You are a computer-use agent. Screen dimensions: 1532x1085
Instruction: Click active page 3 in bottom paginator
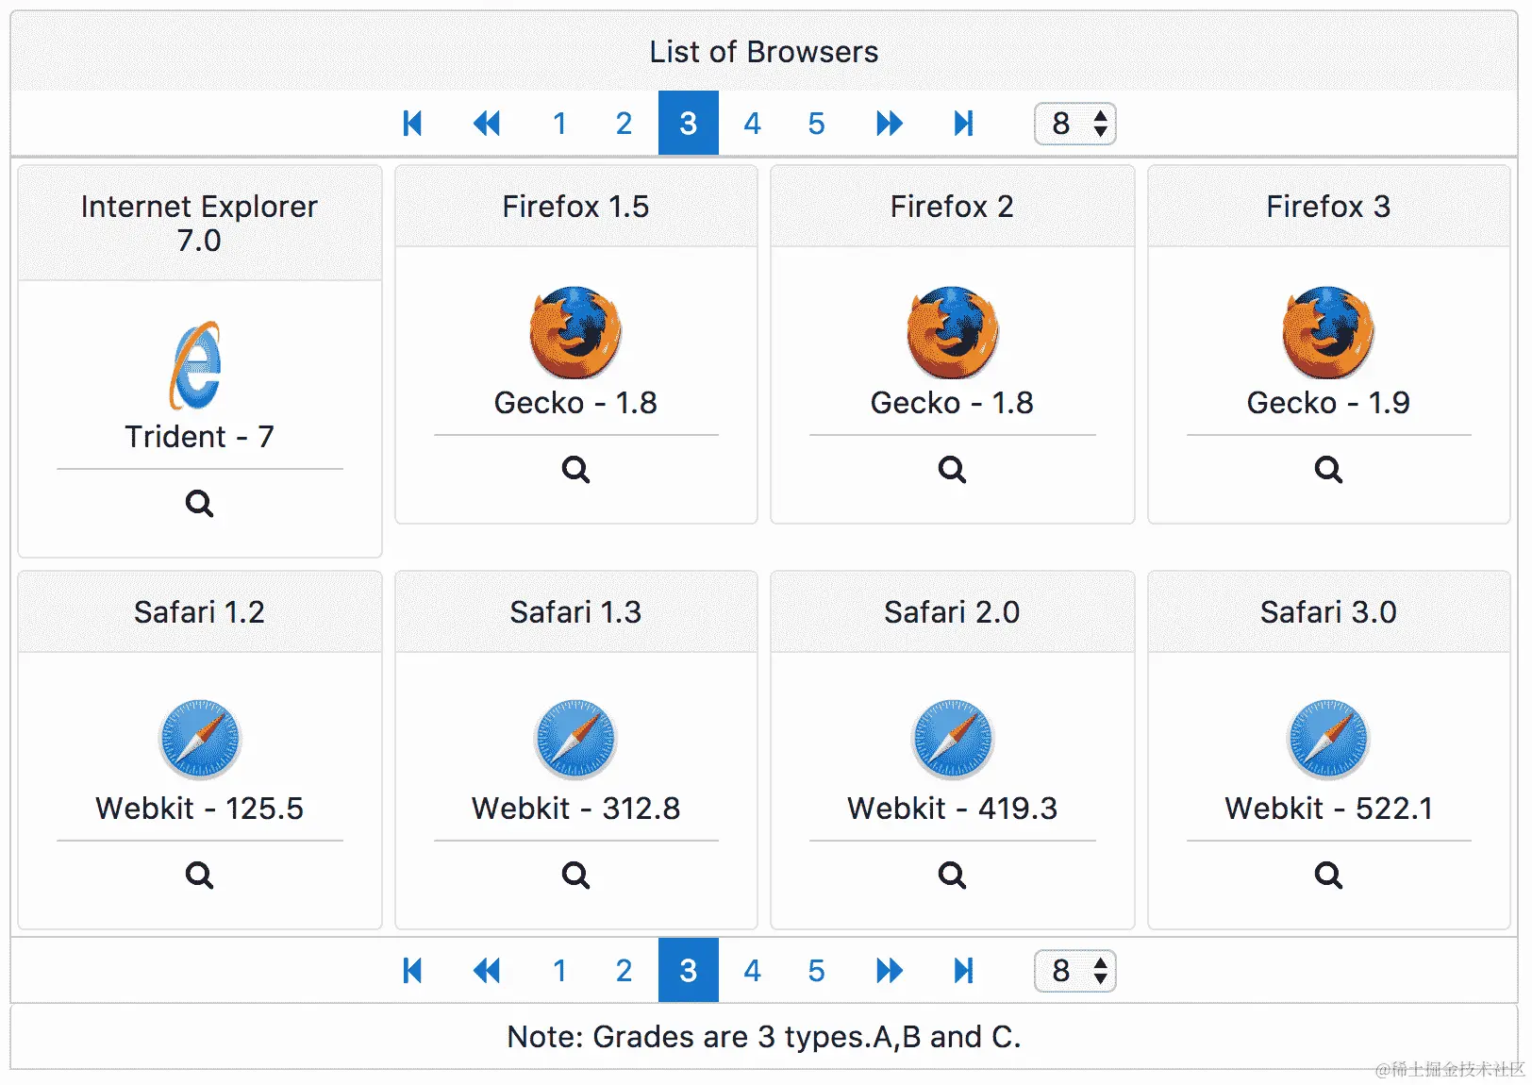tap(689, 970)
